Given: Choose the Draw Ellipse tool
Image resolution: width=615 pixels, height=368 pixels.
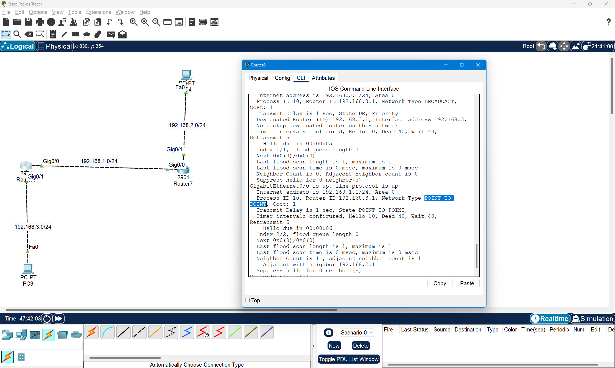Looking at the screenshot, I should tap(87, 34).
